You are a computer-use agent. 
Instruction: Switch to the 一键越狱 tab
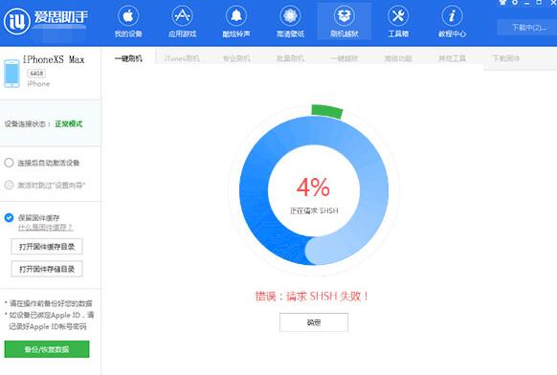345,58
